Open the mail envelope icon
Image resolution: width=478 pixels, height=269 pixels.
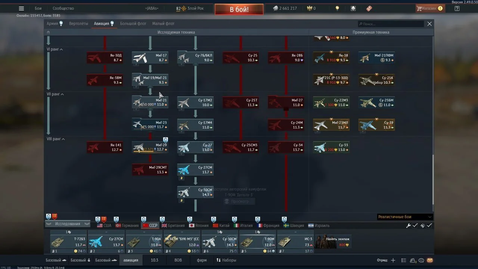pos(430,260)
